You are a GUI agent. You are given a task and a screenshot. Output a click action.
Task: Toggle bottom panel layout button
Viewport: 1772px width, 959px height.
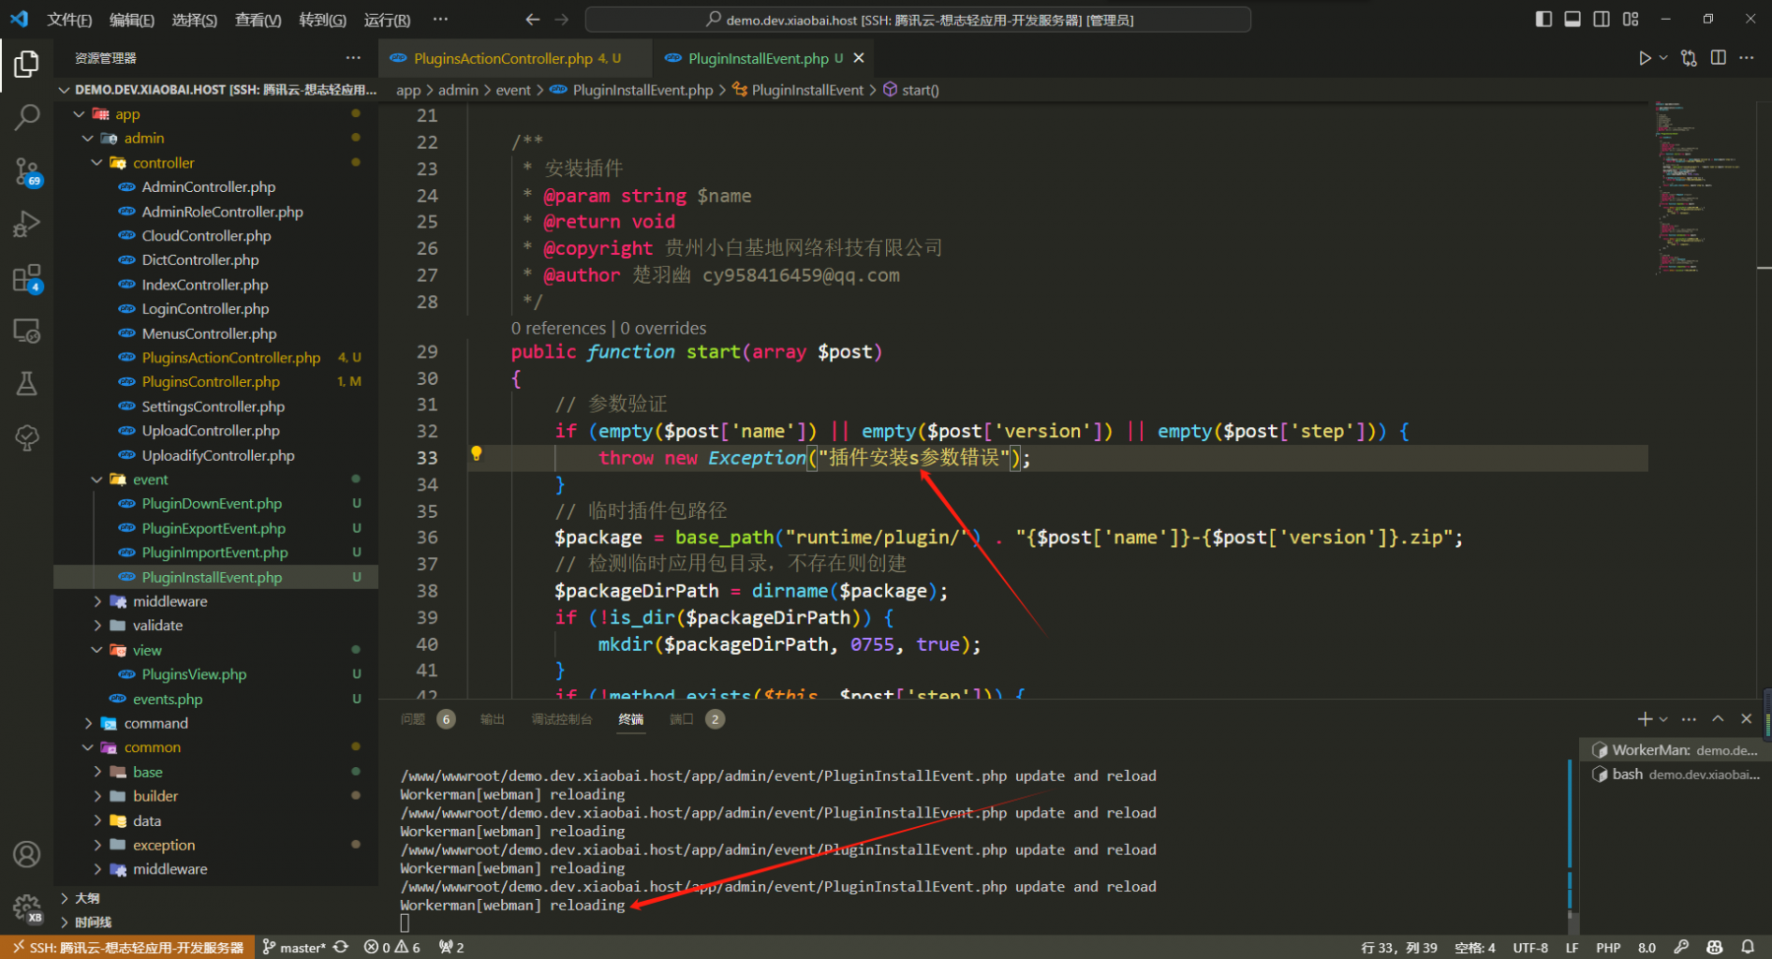pyautogui.click(x=1572, y=19)
